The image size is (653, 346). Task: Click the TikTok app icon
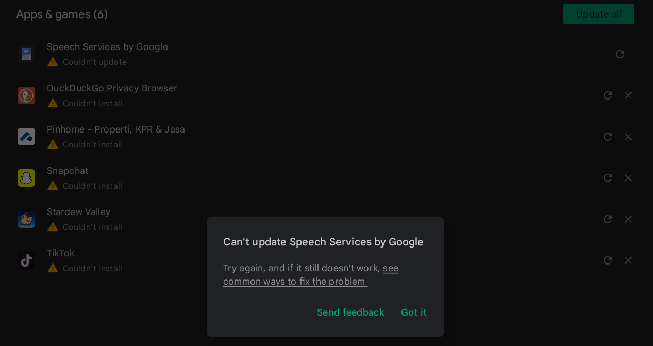pyautogui.click(x=26, y=260)
